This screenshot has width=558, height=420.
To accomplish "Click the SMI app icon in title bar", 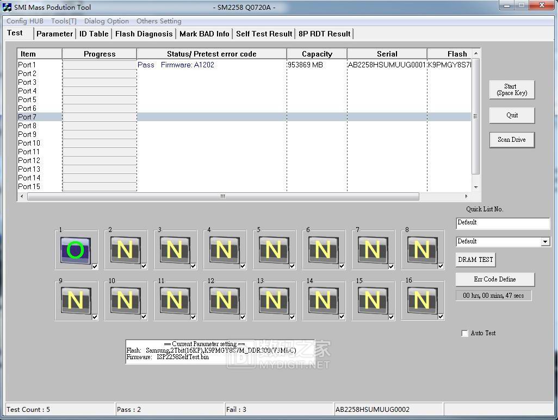I will [x=8, y=7].
